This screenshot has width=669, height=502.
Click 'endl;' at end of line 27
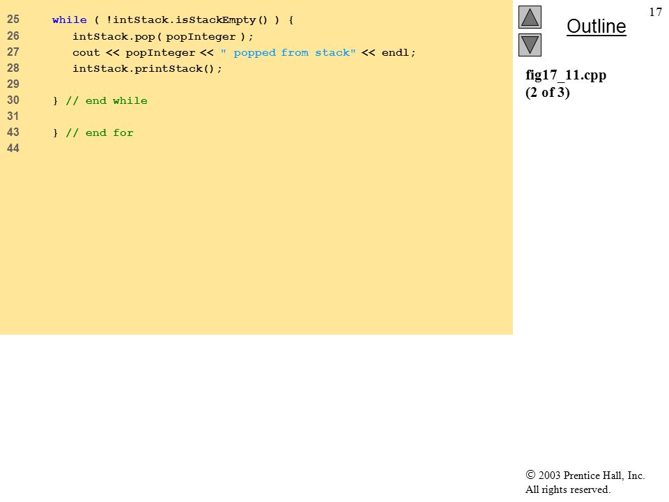point(399,52)
